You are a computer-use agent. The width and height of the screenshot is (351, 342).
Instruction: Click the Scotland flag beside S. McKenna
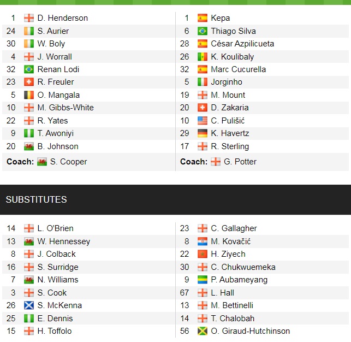click(29, 305)
